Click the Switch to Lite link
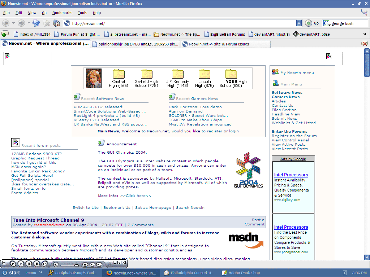This screenshot has width=370, height=277. pyautogui.click(x=85, y=207)
